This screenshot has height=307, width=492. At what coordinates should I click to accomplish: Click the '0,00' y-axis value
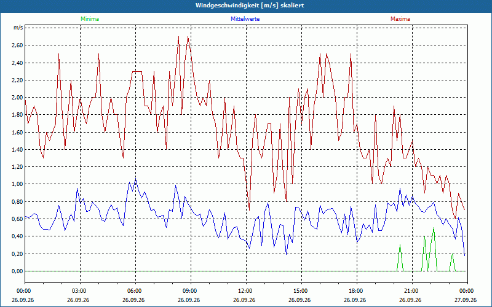click(17, 271)
